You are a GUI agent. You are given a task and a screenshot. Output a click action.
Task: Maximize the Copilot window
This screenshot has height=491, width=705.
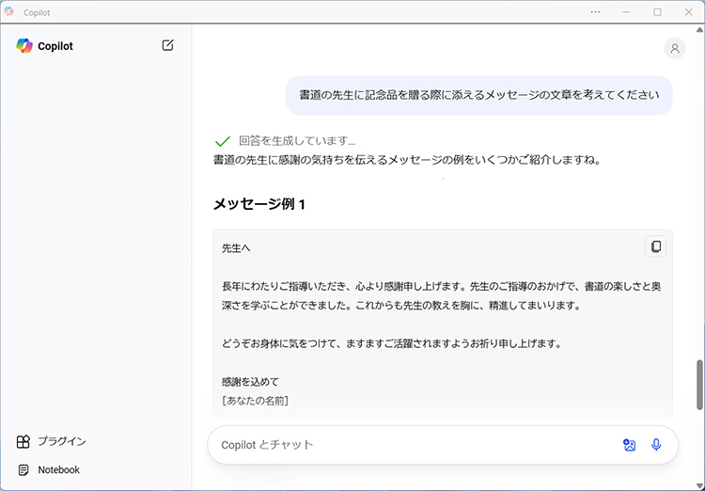click(x=657, y=12)
